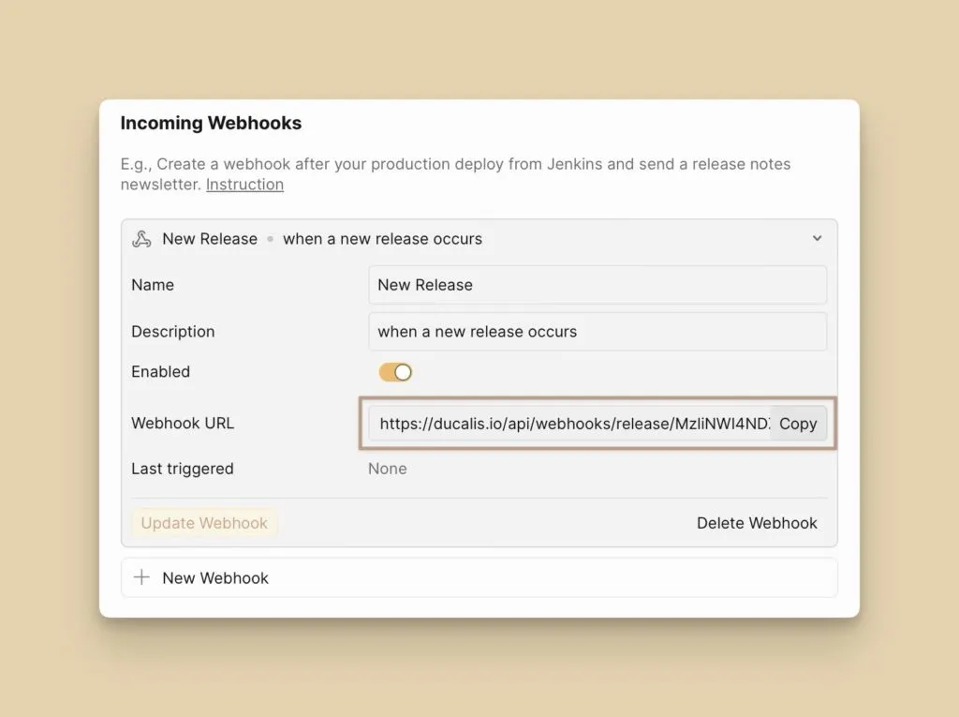The image size is (959, 717).
Task: Open the Instruction link
Action: (244, 185)
